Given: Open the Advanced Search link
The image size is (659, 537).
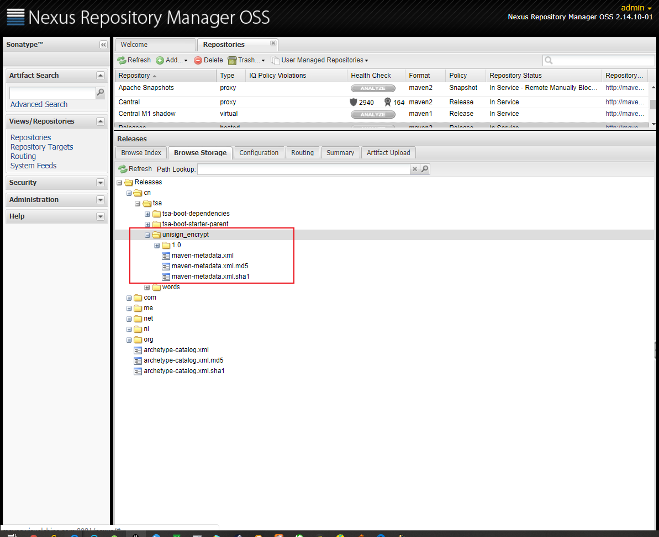Looking at the screenshot, I should 39,104.
